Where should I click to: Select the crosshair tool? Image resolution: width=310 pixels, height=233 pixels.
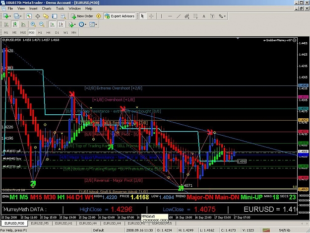pos(151,16)
